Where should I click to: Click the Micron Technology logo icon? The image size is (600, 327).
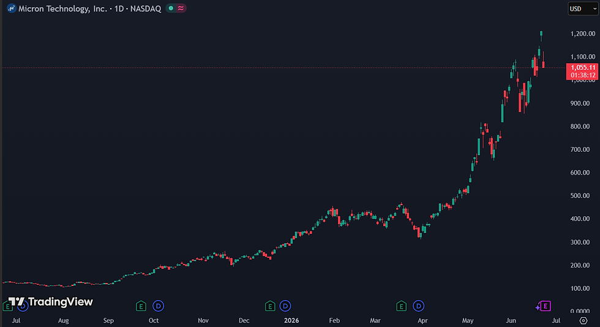(12, 9)
